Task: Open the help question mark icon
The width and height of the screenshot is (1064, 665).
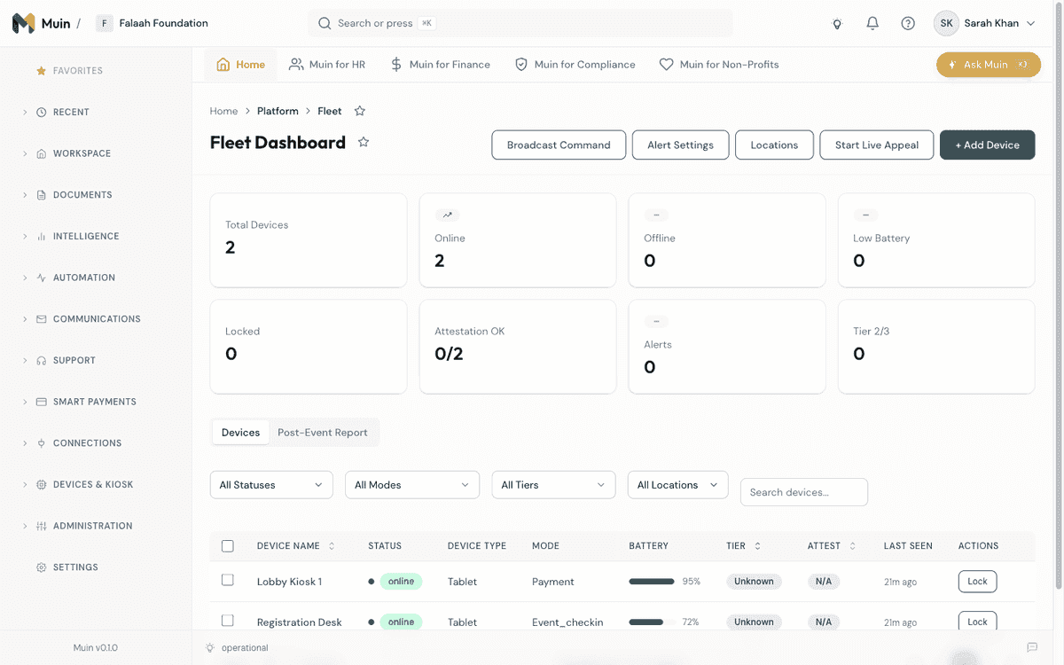Action: click(908, 24)
